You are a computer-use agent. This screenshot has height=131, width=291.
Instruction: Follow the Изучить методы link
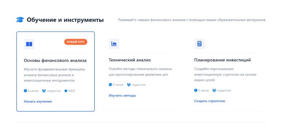[x=122, y=95]
